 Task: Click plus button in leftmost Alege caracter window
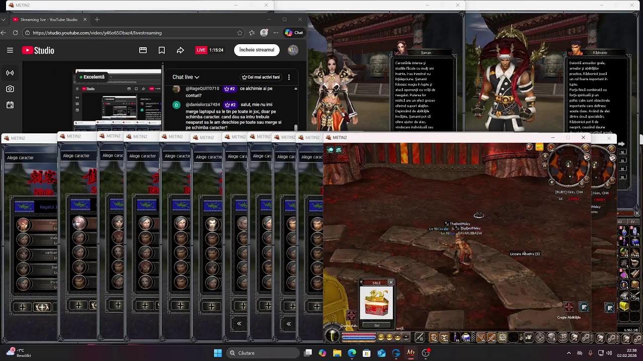click(x=23, y=307)
